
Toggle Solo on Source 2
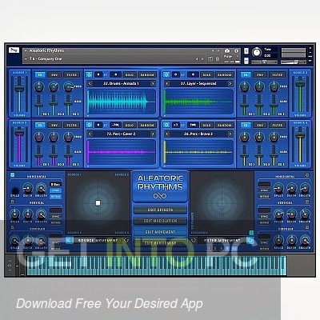click(x=206, y=75)
